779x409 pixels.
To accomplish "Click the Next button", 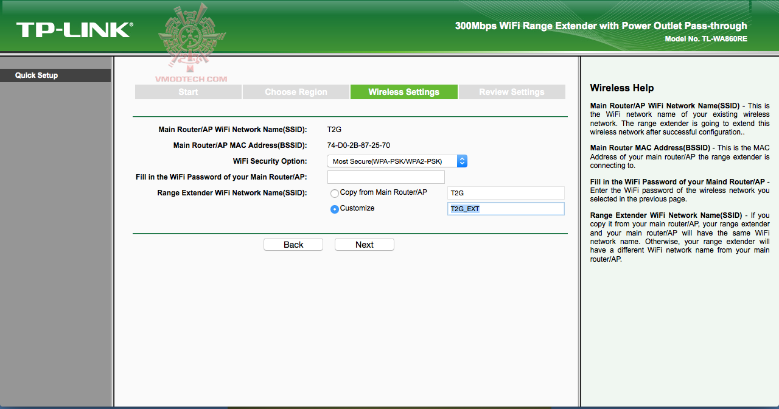I will click(x=365, y=245).
